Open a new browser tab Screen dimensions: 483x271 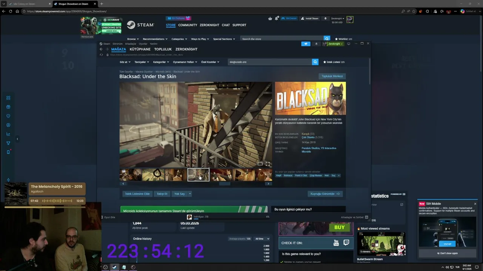tap(102, 4)
